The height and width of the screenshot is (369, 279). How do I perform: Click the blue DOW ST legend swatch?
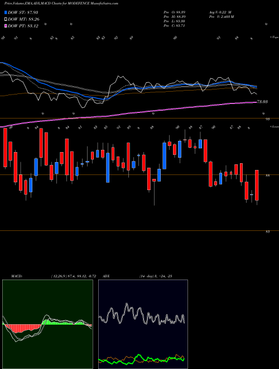pos(6,12)
